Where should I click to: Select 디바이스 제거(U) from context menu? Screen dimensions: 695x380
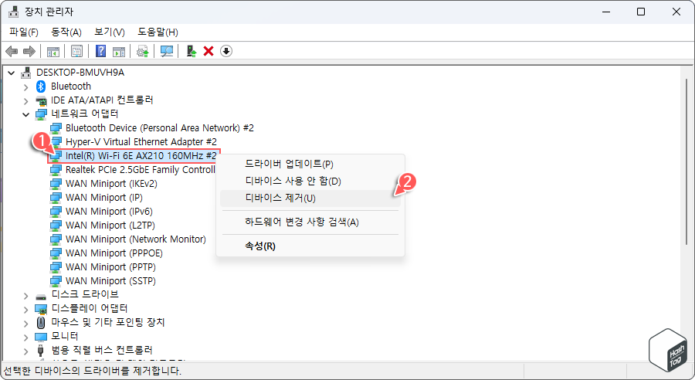coord(310,198)
